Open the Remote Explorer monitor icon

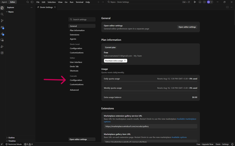click(x=2, y=40)
